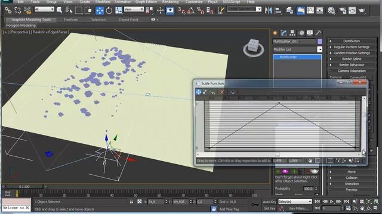
Task: Click Delete Point X in Scale Function
Action: click(x=222, y=92)
